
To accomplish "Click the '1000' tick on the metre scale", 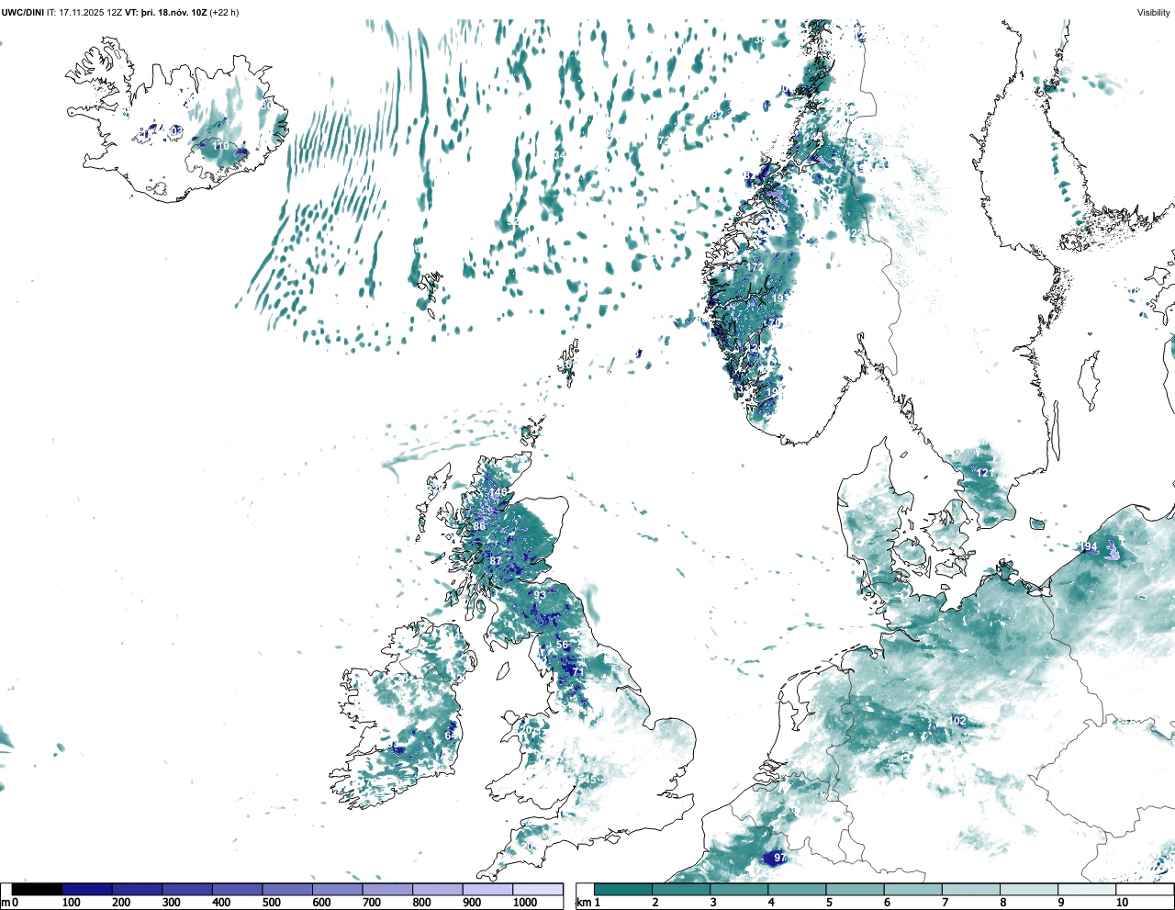I will coord(525,903).
